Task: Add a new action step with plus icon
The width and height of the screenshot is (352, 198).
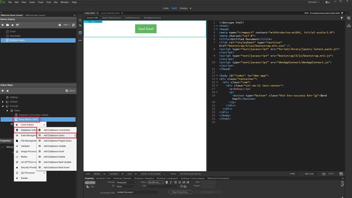Action: 3,91
